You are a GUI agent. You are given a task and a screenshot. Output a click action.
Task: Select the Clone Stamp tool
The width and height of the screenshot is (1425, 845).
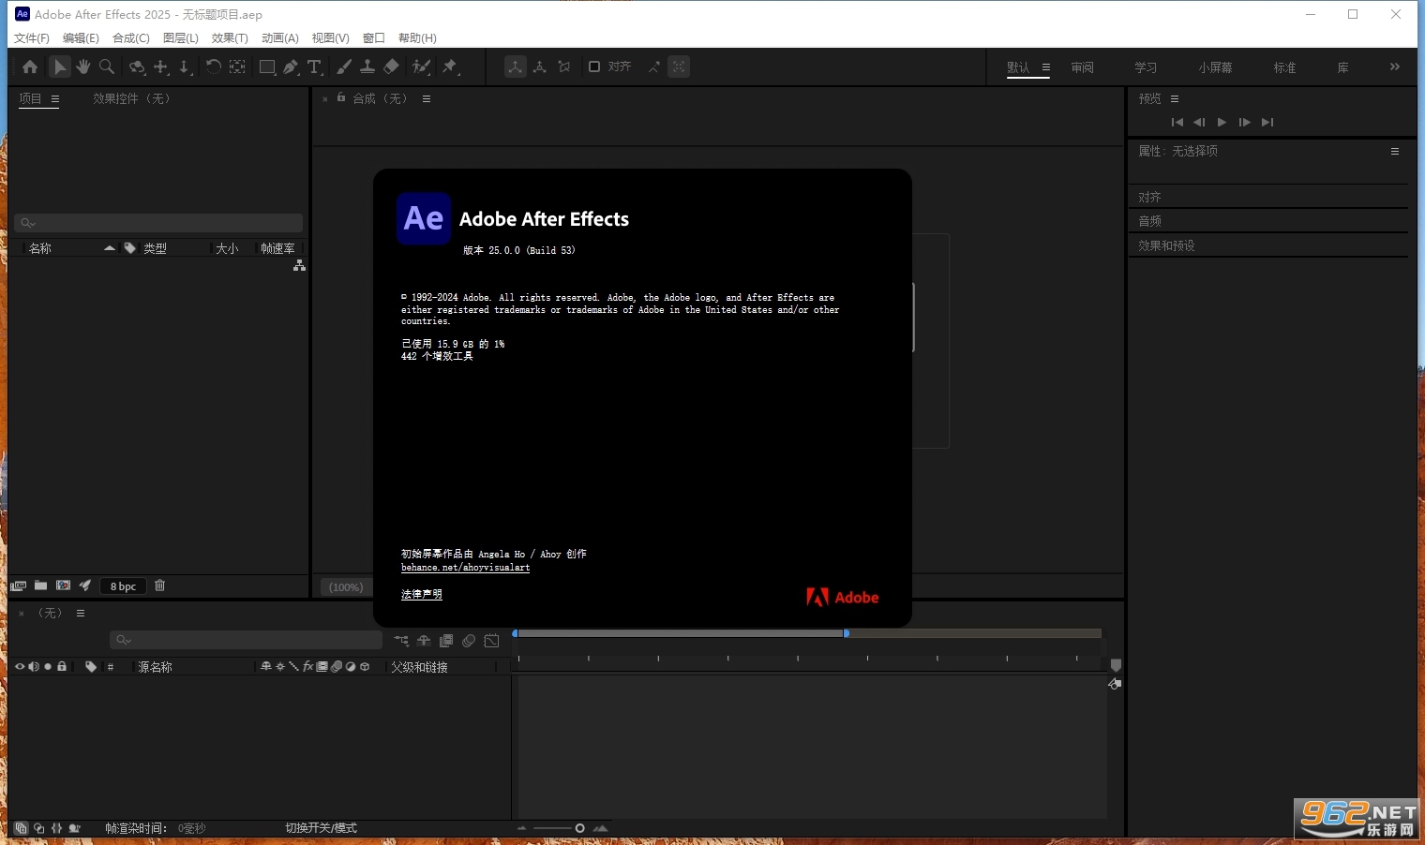tap(367, 67)
